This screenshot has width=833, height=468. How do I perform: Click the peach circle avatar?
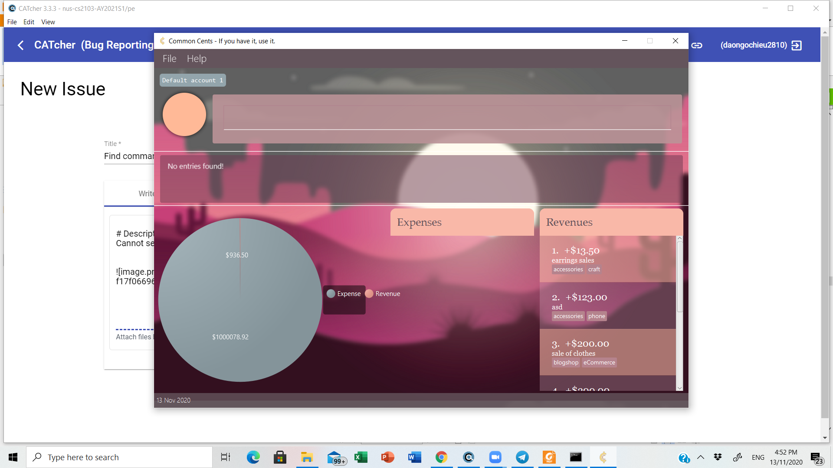point(184,114)
